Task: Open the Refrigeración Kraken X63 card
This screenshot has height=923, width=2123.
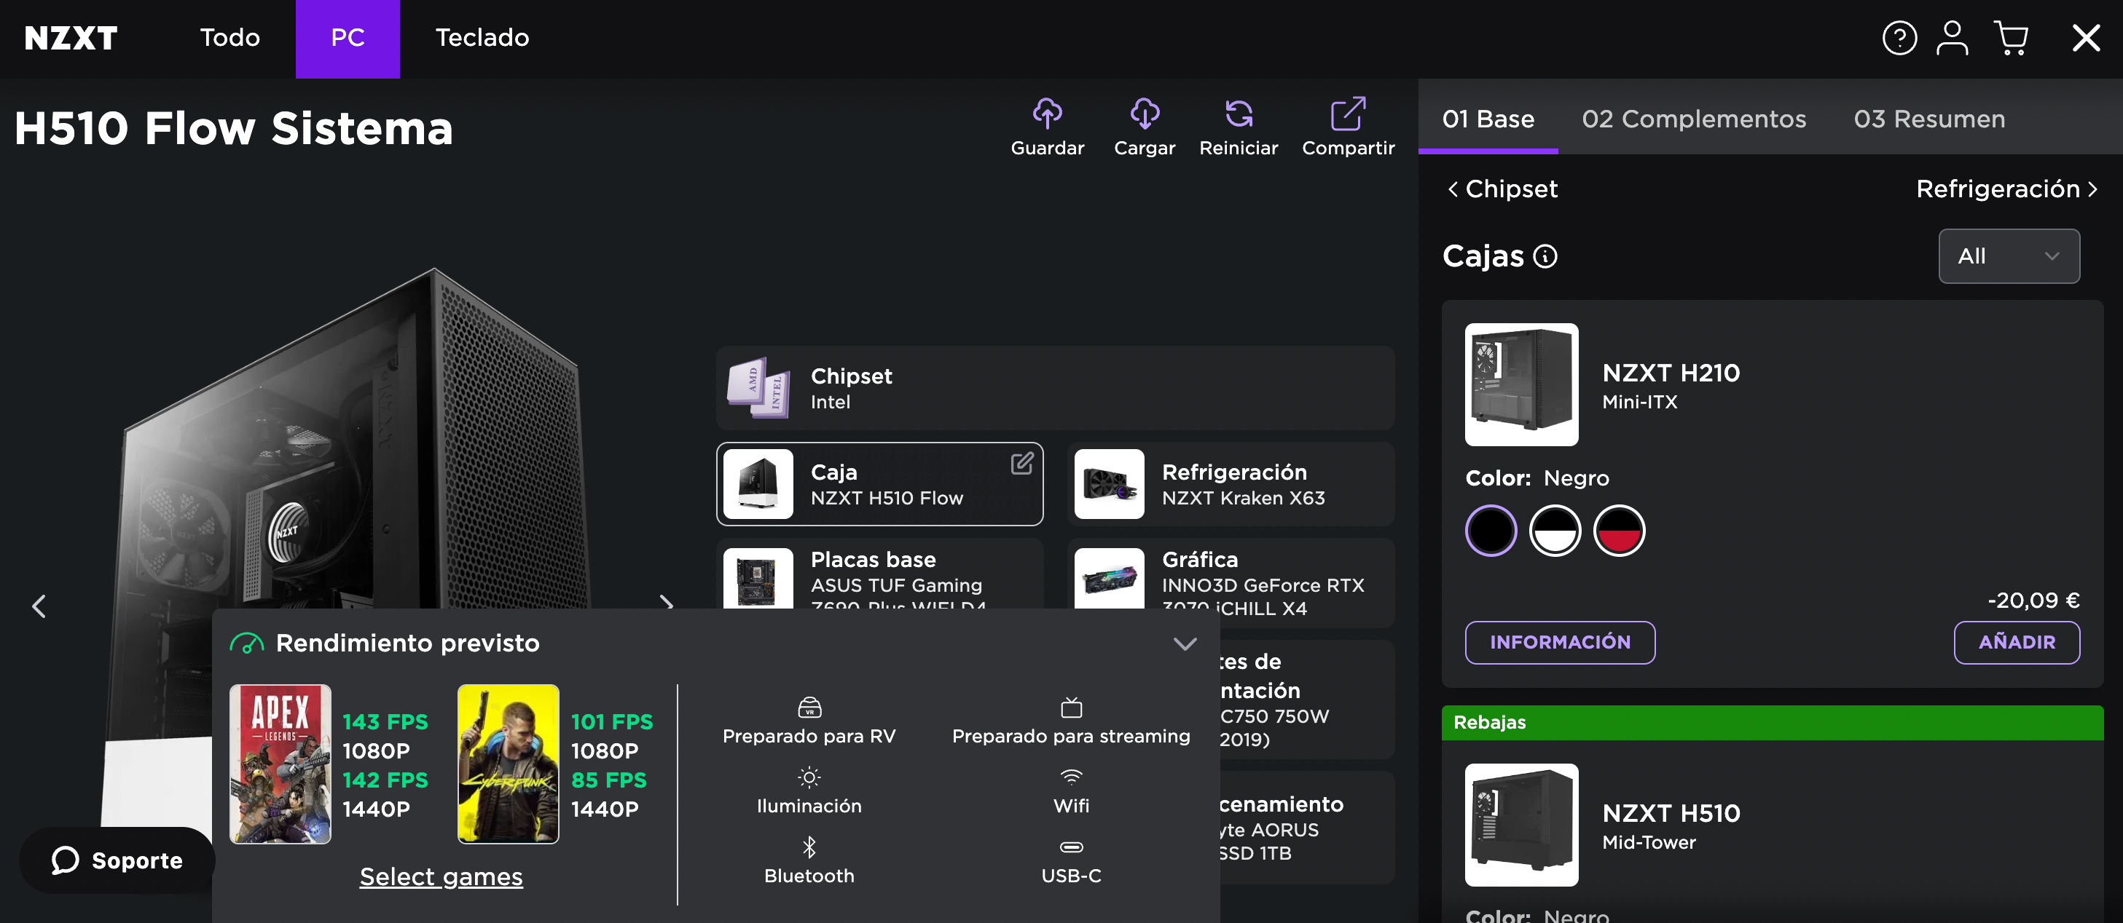Action: [x=1231, y=484]
